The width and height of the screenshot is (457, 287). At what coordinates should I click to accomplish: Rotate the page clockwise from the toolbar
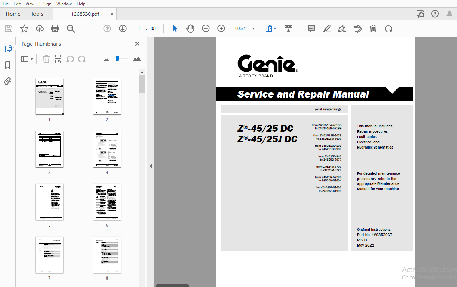click(389, 29)
